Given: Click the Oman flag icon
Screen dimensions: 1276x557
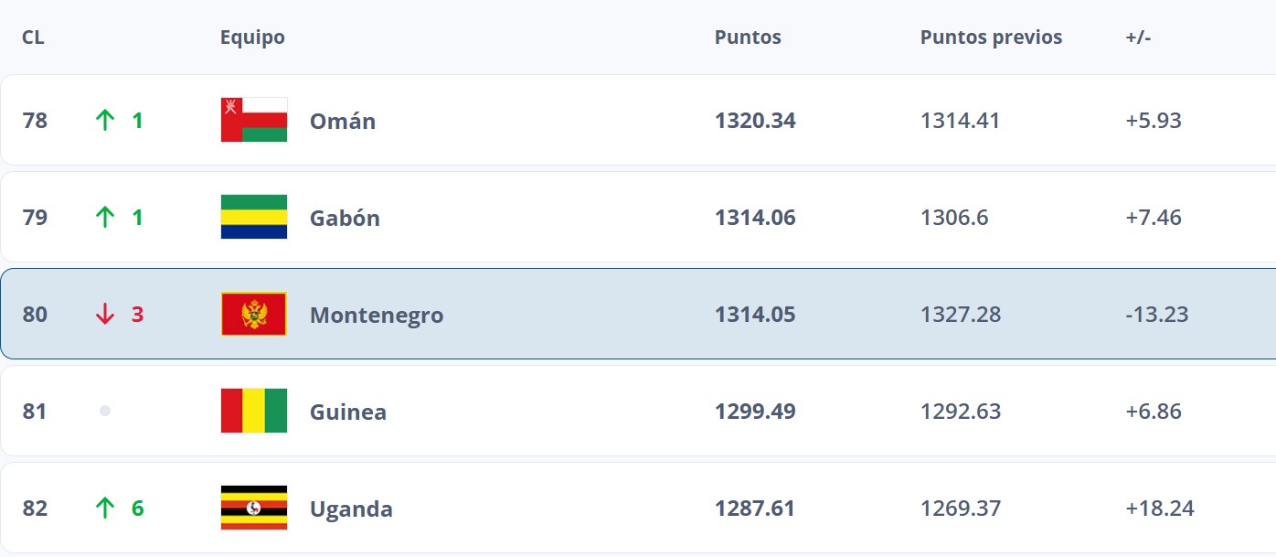Looking at the screenshot, I should point(254,120).
